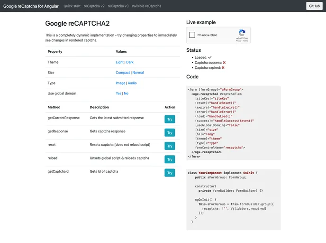Click the reset method name

point(52,144)
